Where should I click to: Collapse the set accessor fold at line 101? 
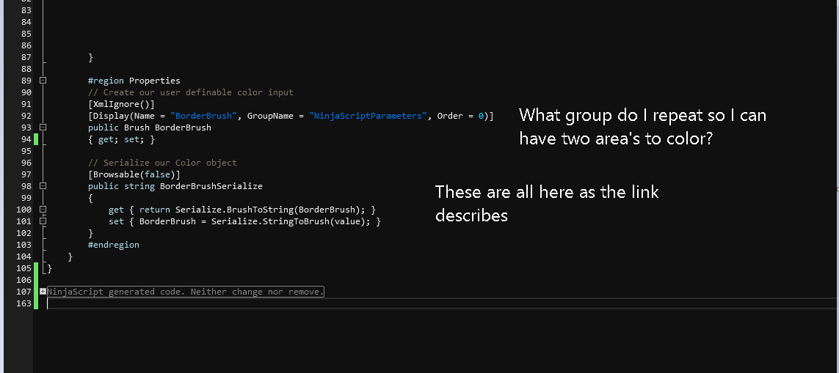(43, 221)
